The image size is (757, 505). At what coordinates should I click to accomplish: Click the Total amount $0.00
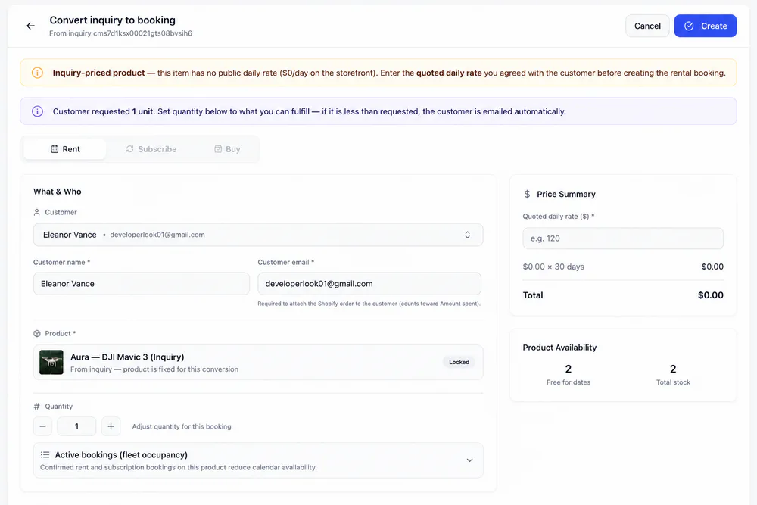(710, 295)
